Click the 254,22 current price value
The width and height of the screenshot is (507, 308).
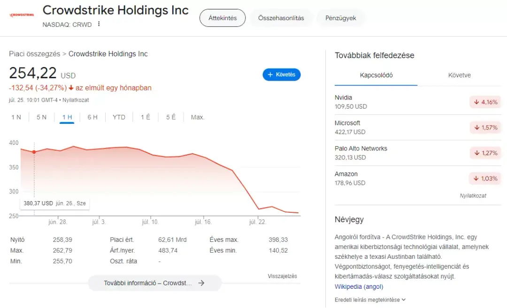pos(33,73)
